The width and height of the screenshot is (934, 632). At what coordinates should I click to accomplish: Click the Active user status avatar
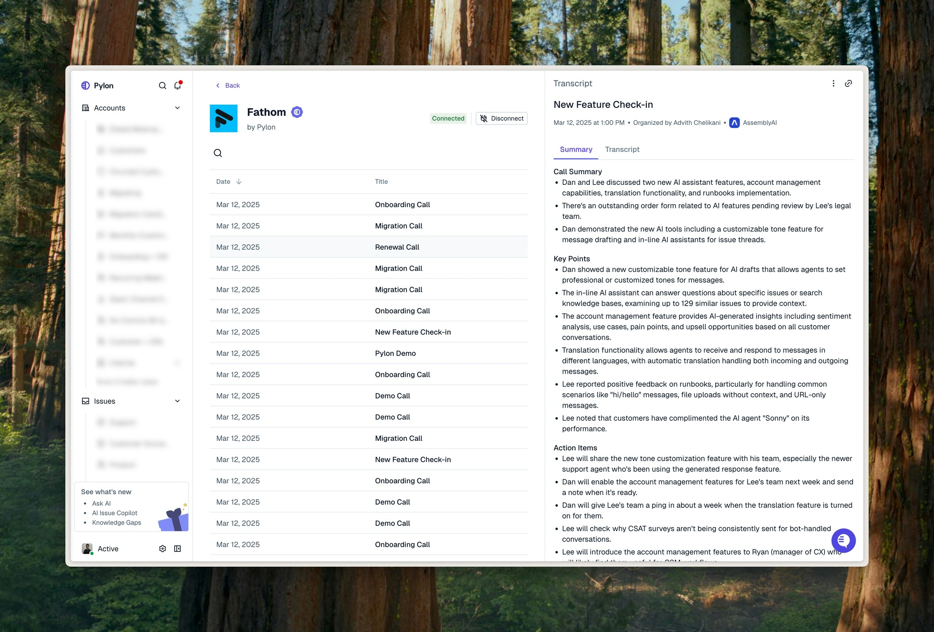click(87, 548)
